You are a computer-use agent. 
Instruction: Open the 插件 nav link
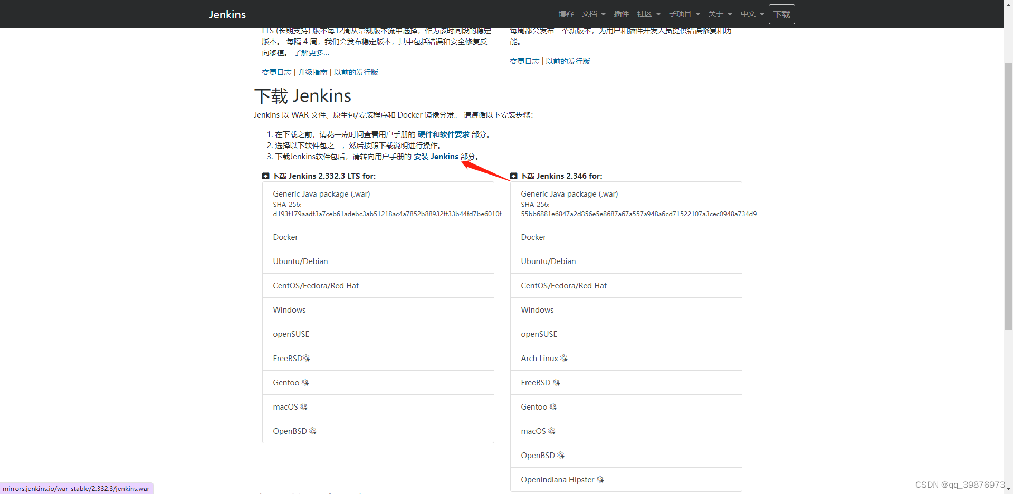tap(621, 14)
